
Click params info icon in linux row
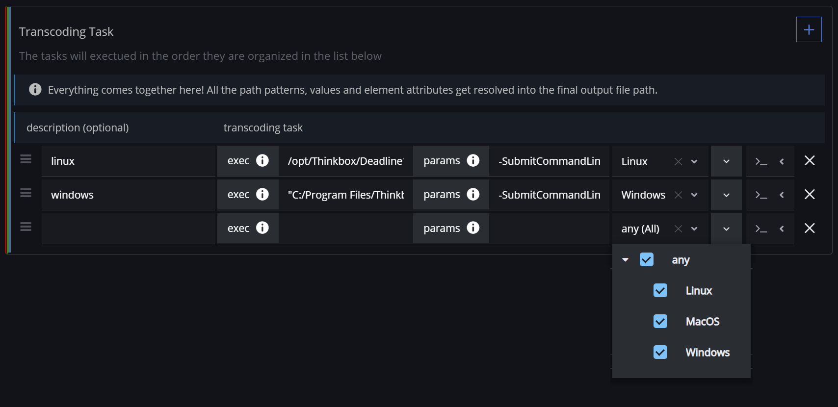click(473, 161)
